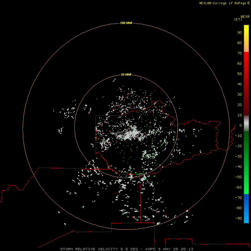Click the 50 NMI range ring label
Screen dimensions: 251x251
(126, 74)
